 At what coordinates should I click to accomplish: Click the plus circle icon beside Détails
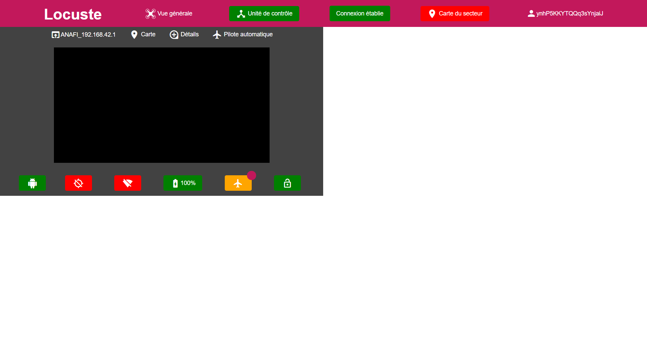tap(174, 35)
